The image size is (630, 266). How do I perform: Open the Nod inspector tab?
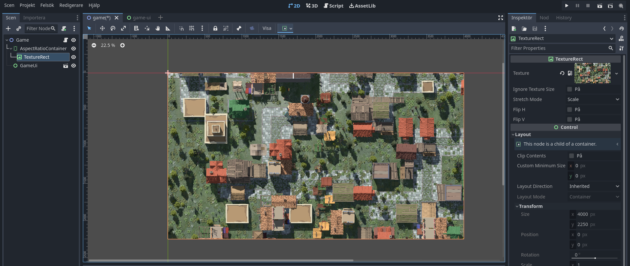tap(544, 18)
